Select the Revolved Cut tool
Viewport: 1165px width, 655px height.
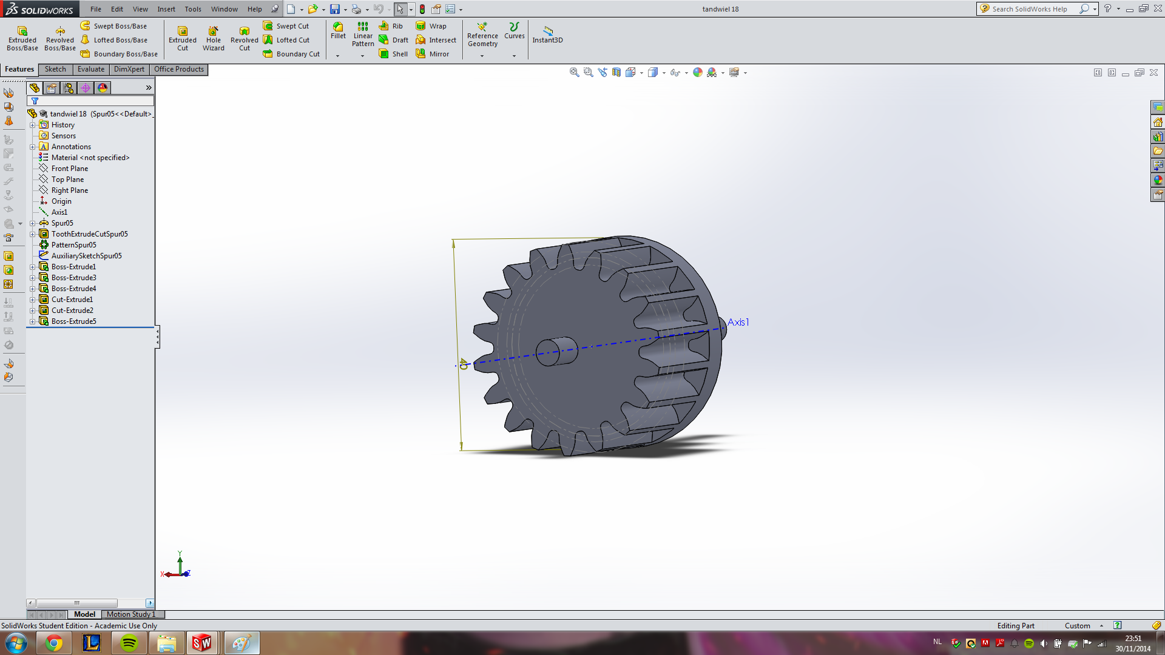[x=245, y=38]
